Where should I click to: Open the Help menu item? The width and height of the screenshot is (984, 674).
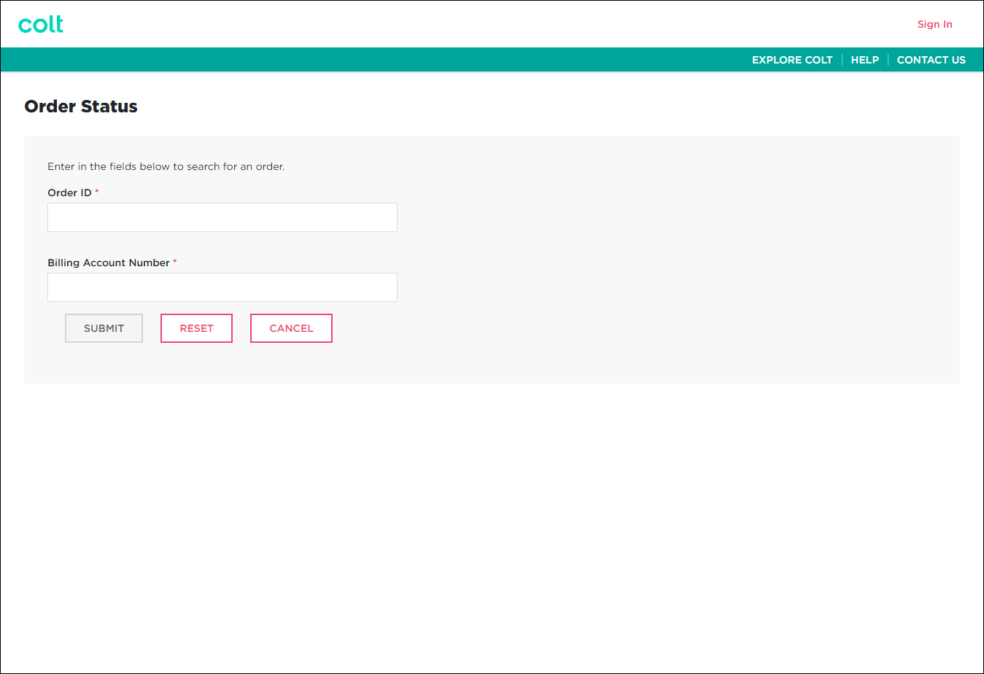coord(864,60)
